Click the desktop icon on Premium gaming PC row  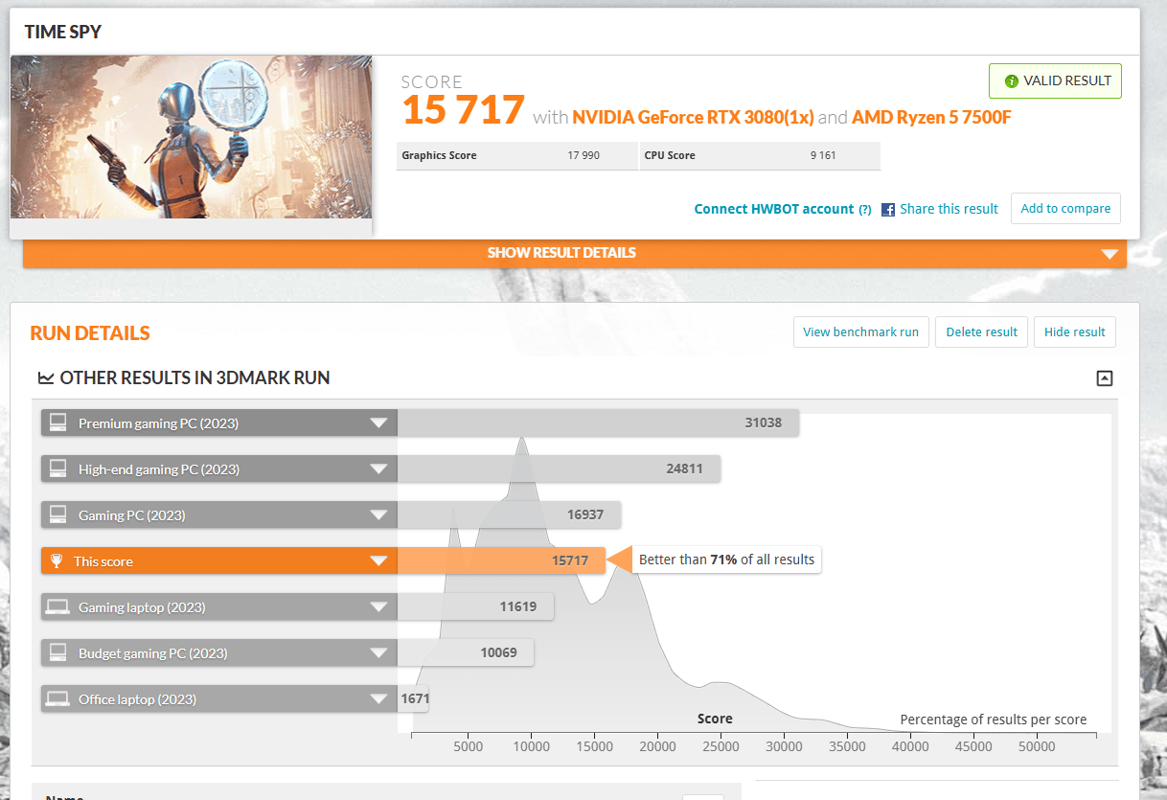tap(57, 423)
